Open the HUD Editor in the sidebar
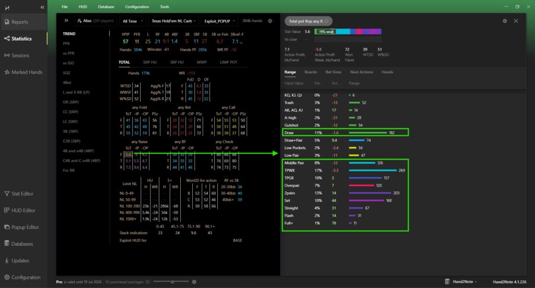Image resolution: width=535 pixels, height=288 pixels. pyautogui.click(x=23, y=210)
